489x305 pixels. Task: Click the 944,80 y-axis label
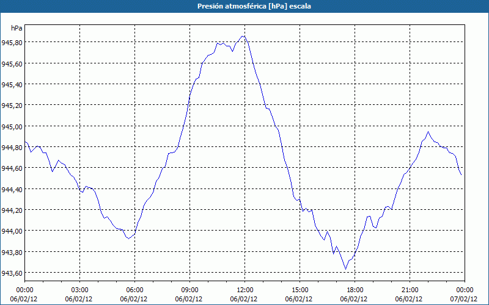click(12, 147)
